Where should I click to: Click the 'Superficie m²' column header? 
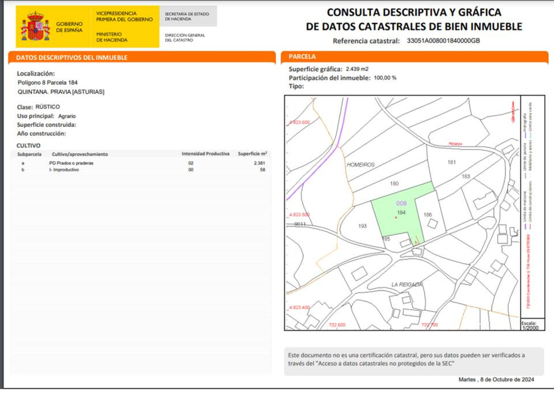(x=252, y=154)
